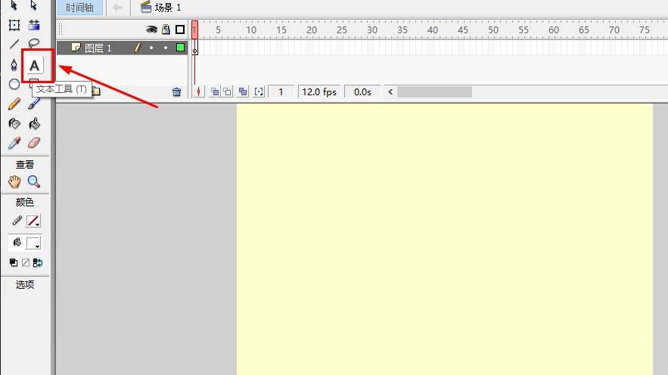This screenshot has height=375, width=668.
Task: Click the stroke color pencil icon
Action: tap(17, 221)
